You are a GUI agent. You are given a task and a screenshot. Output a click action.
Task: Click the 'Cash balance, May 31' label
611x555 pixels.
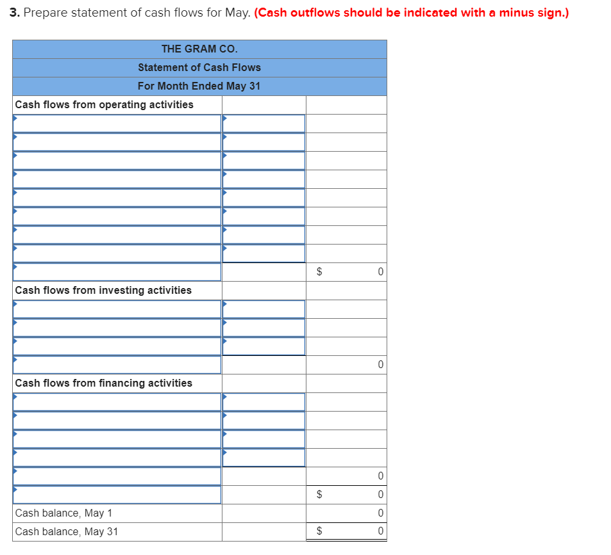tap(67, 532)
